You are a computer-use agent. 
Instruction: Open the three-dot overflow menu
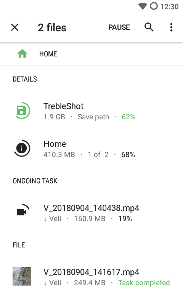[171, 27]
